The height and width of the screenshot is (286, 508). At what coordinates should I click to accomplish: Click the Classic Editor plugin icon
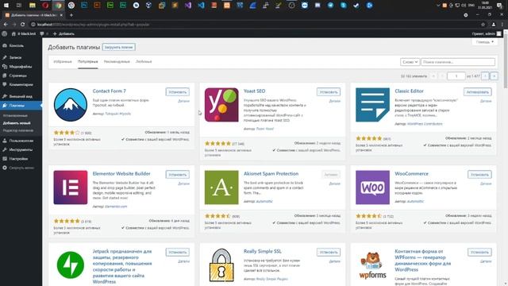click(x=372, y=105)
